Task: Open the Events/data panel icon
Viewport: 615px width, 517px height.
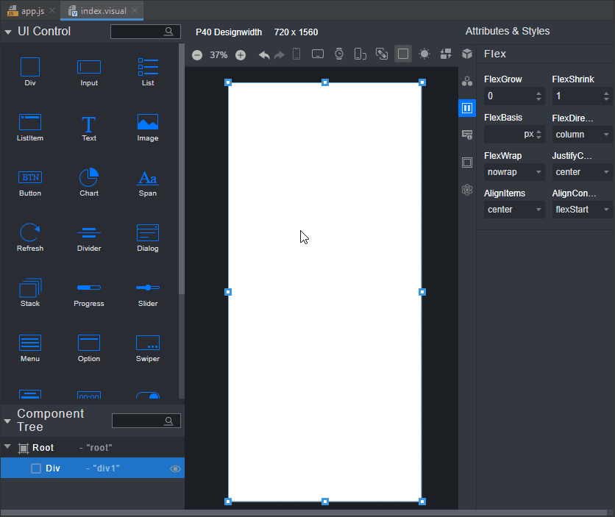Action: pos(466,135)
